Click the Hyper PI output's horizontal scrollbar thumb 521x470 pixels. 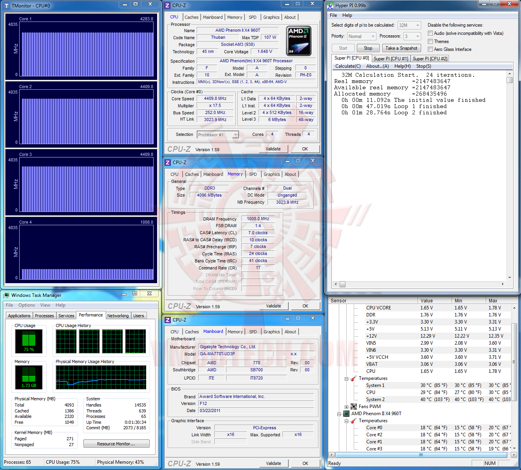[342, 284]
